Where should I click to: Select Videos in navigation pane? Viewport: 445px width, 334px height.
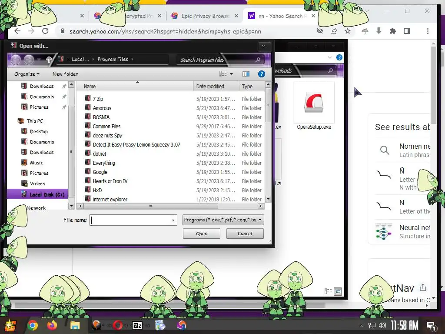pos(37,184)
